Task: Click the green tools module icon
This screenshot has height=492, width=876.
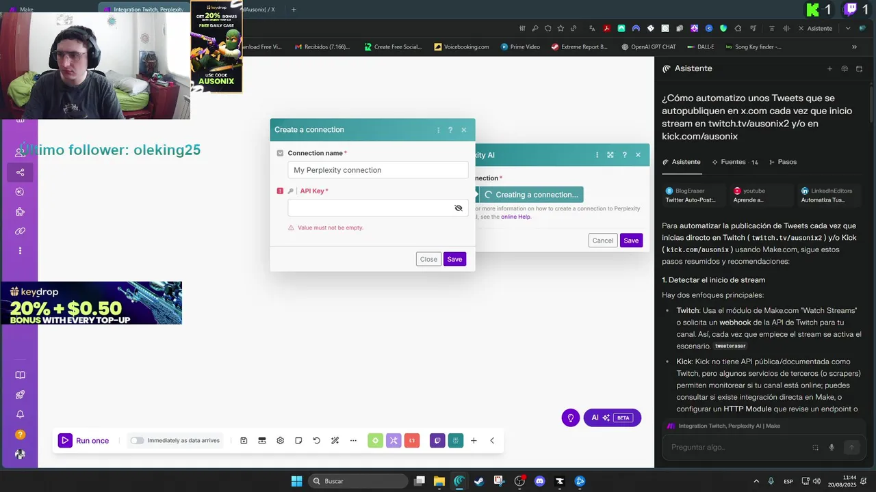Action: [x=375, y=441]
